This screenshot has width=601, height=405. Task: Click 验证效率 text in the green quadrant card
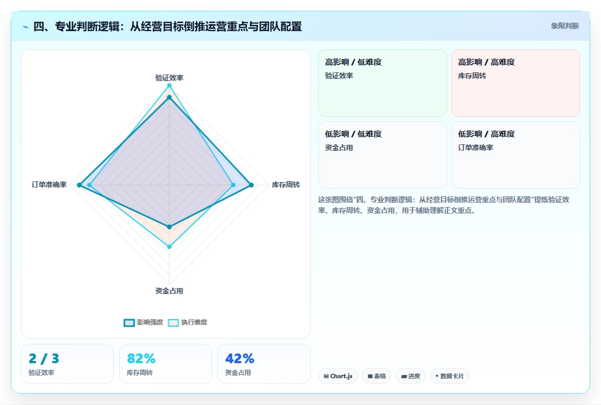(339, 76)
